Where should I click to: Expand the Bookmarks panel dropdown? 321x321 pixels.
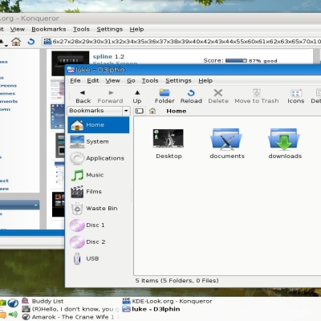click(x=126, y=111)
